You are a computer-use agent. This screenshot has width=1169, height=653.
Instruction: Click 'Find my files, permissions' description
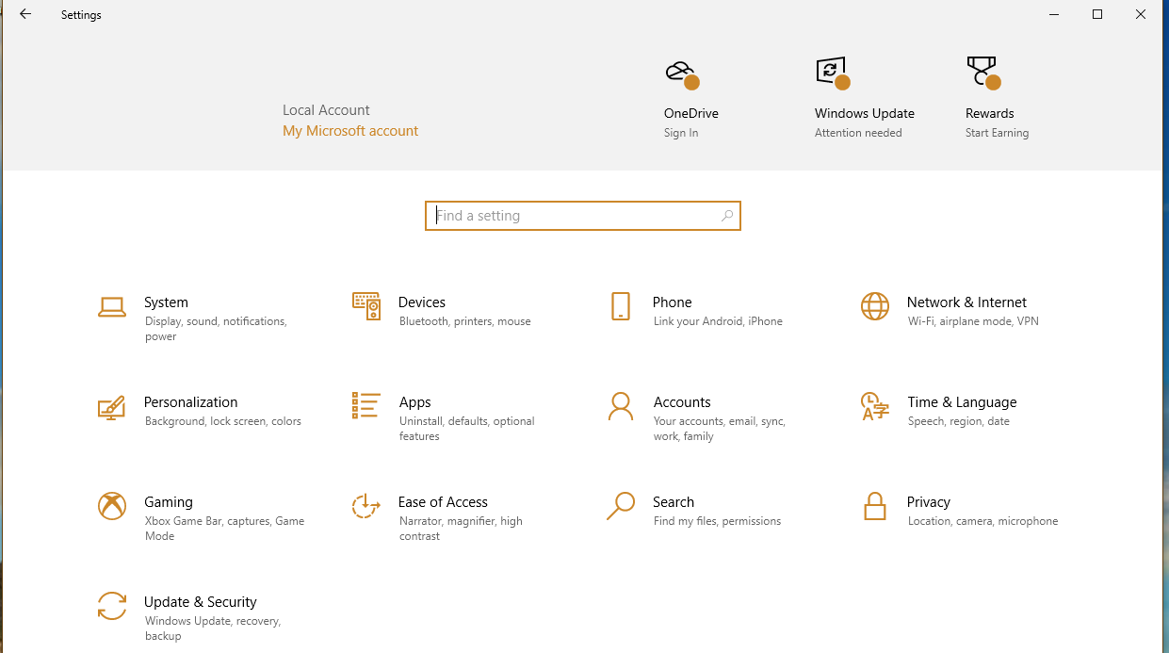coord(717,521)
